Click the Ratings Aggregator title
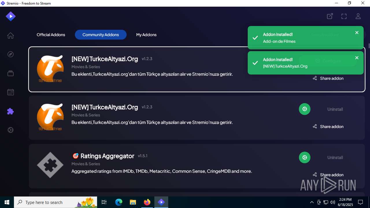370x208 pixels. click(103, 156)
